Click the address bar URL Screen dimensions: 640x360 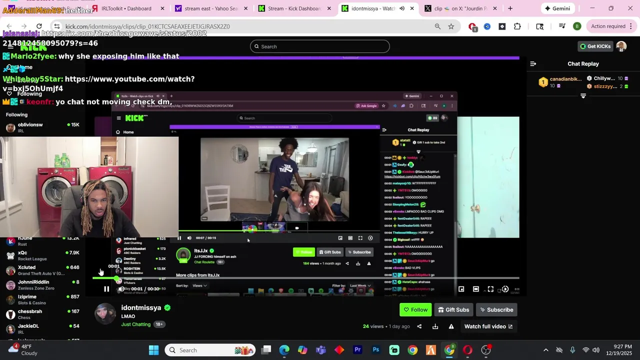[x=147, y=26]
